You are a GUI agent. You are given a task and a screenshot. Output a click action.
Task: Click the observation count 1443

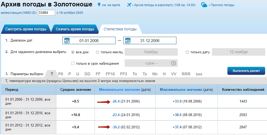(243, 101)
